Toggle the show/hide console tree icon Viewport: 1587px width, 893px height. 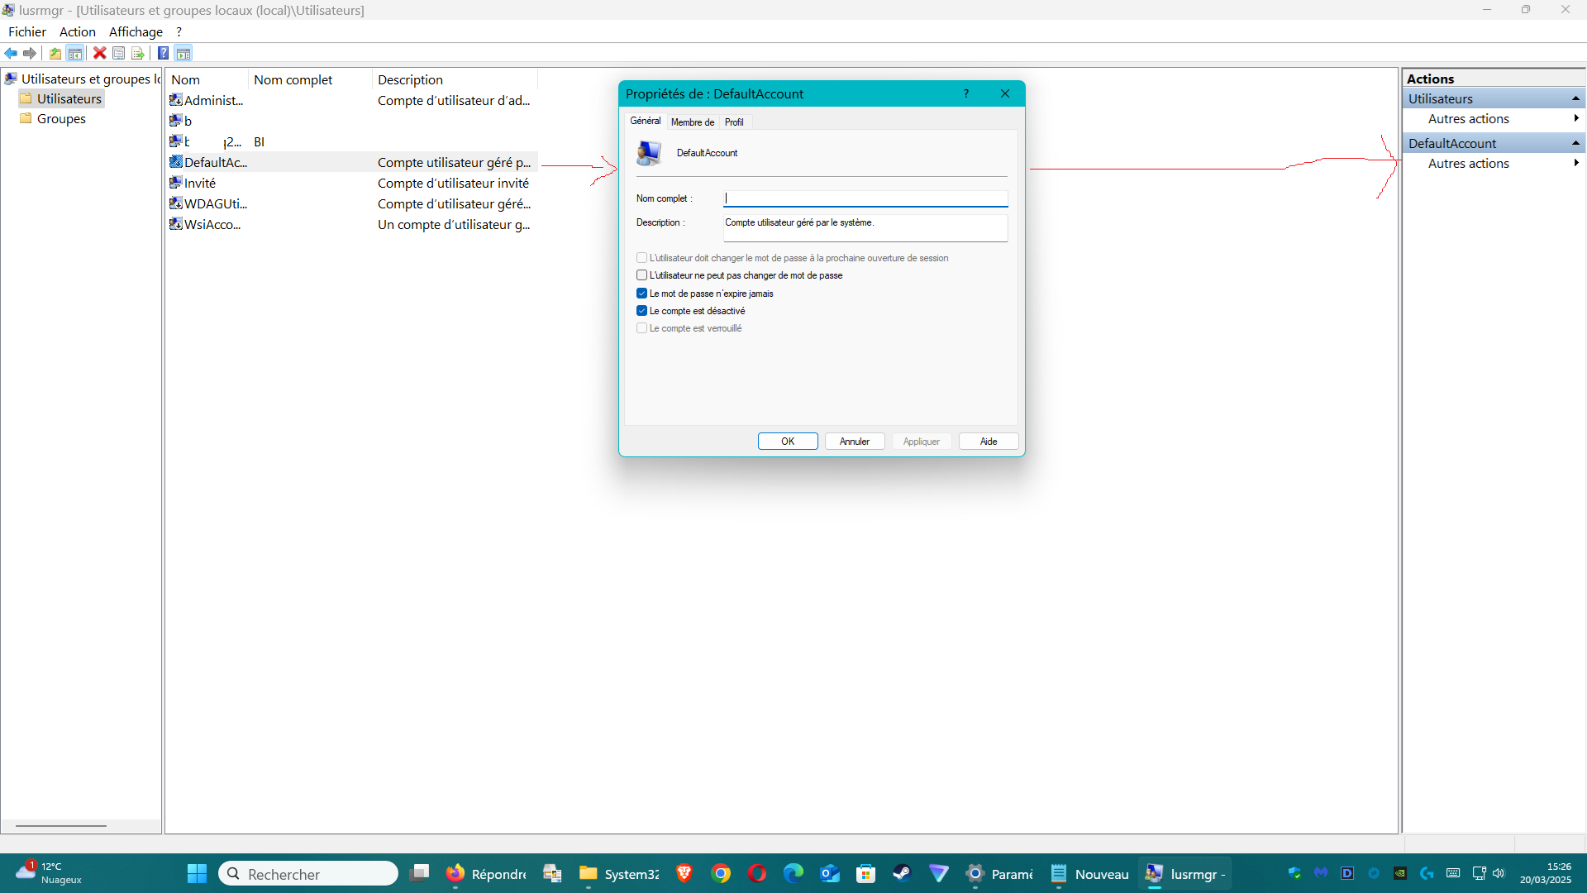tap(75, 54)
